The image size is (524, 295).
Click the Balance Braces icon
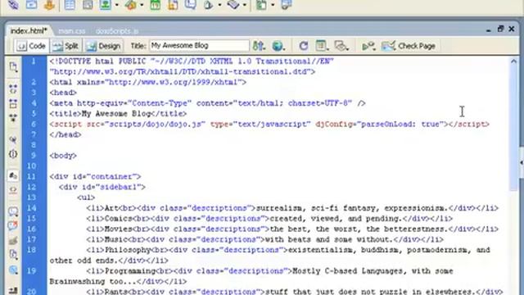13,154
